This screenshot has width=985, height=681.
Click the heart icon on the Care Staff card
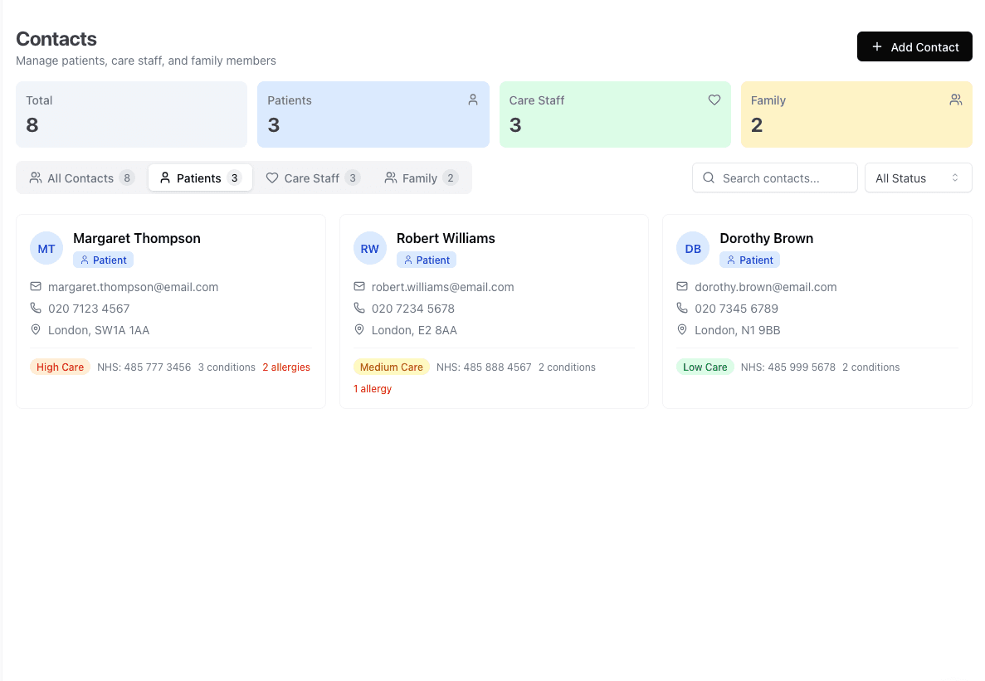point(714,100)
